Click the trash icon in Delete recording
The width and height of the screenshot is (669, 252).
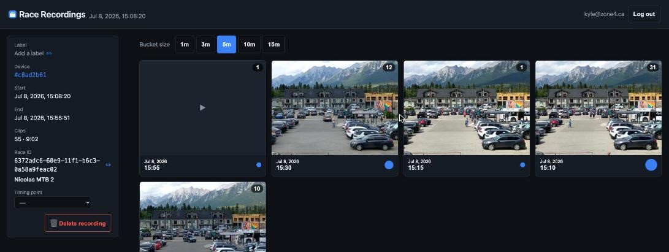click(x=54, y=223)
